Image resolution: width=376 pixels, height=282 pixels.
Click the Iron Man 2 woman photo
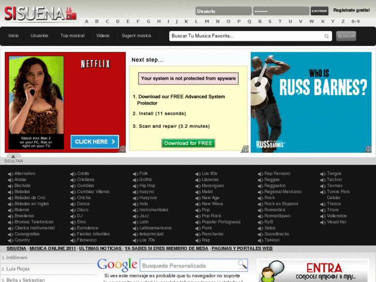click(36, 95)
